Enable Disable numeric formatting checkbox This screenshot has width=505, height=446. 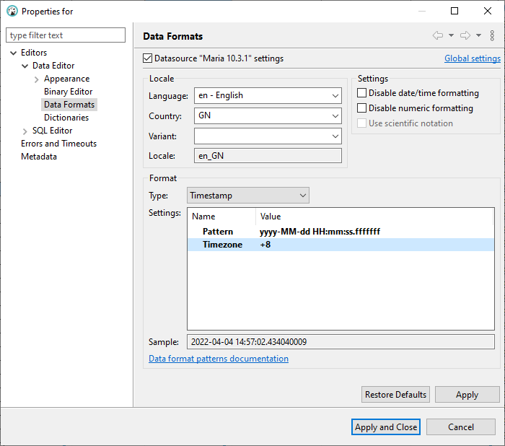point(361,108)
